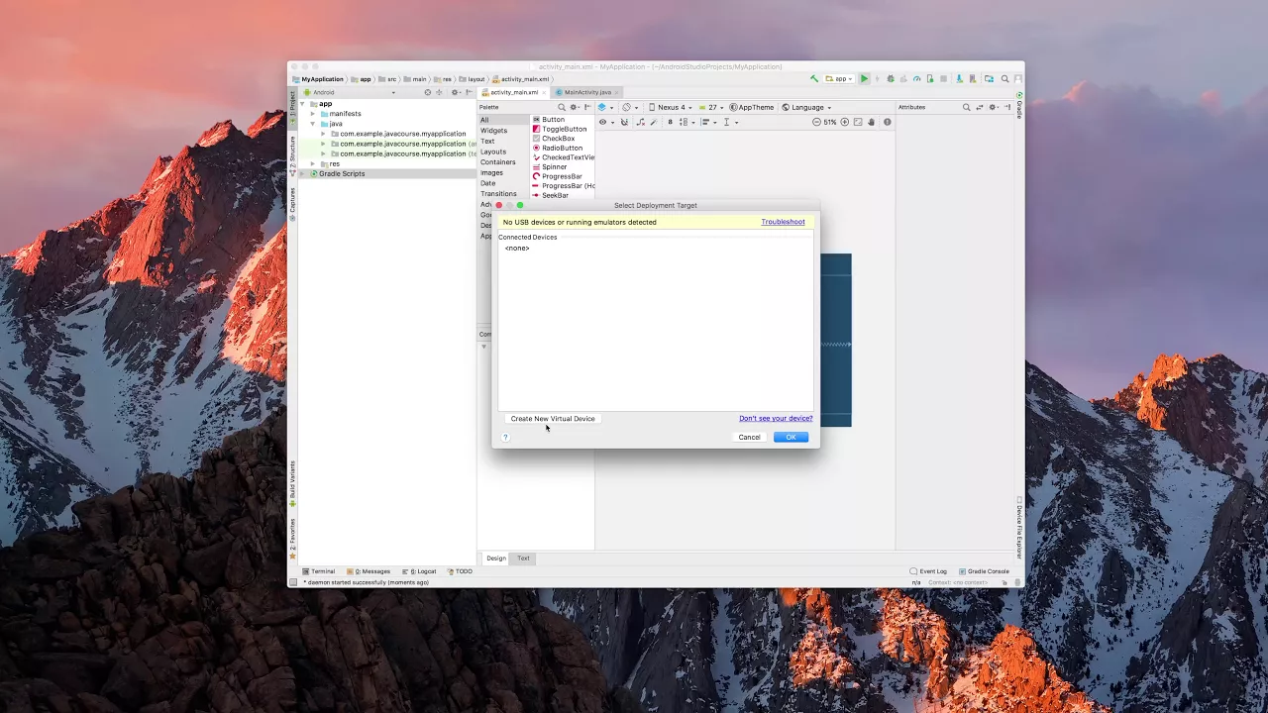Click the Don't see your device? link
This screenshot has width=1268, height=713.
click(x=776, y=419)
